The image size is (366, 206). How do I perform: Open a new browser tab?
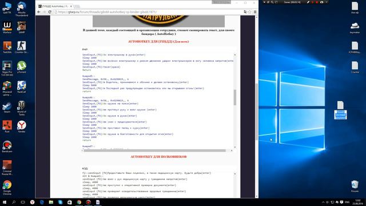(x=77, y=6)
